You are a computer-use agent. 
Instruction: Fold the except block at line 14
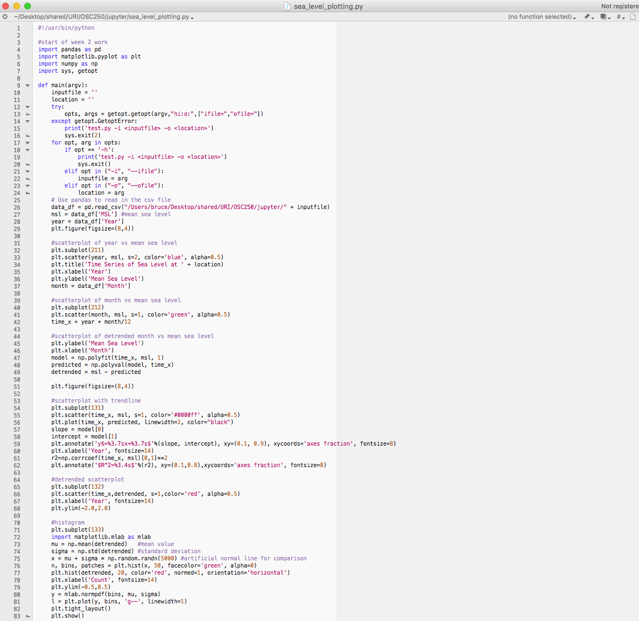pos(28,121)
